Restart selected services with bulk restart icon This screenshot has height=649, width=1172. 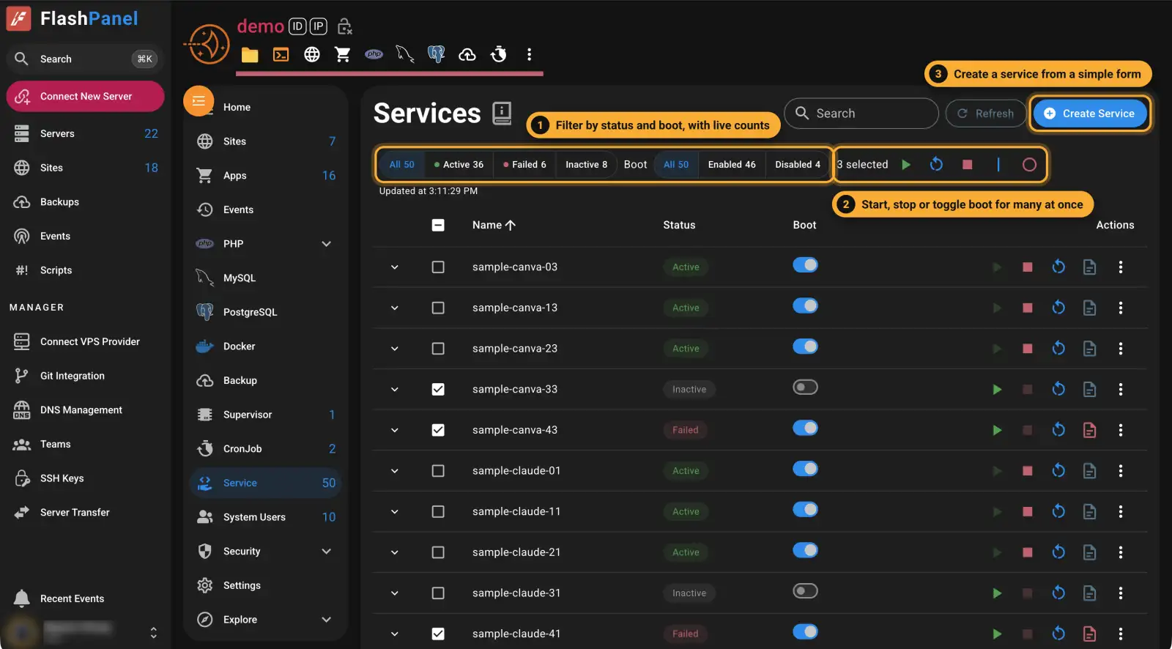point(936,165)
